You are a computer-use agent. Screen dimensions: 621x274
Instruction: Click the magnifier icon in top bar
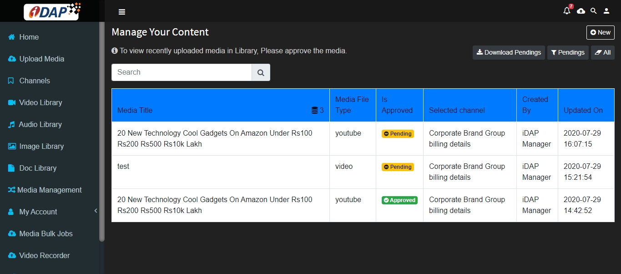pos(594,11)
